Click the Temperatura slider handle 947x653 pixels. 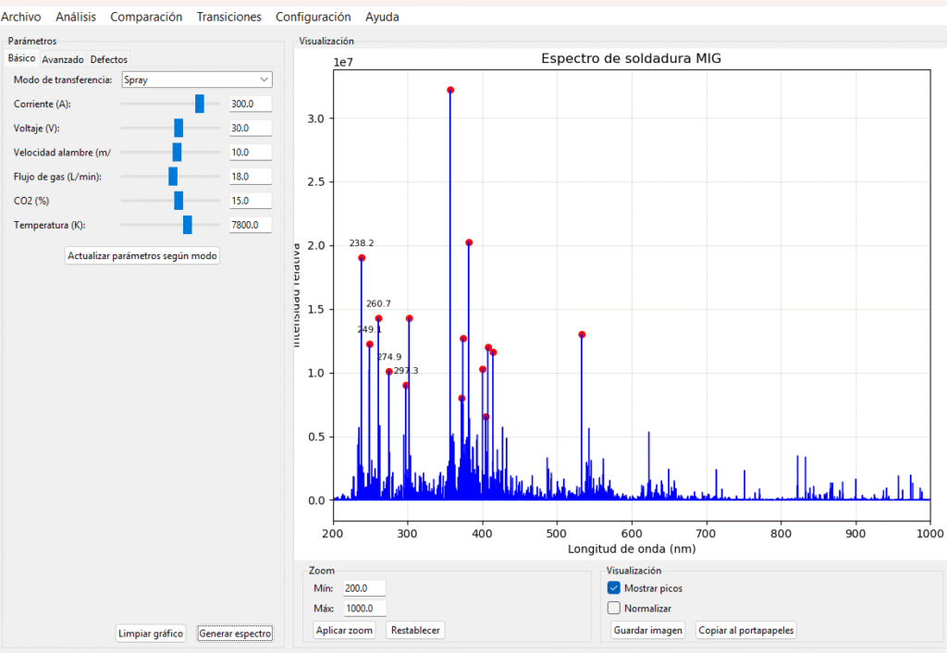pos(188,225)
